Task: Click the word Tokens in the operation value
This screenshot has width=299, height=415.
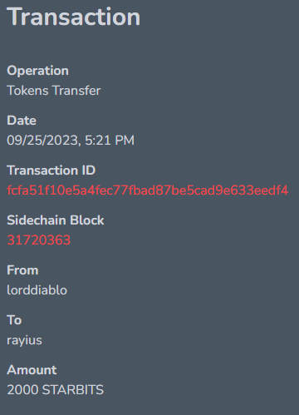Action: click(x=28, y=91)
